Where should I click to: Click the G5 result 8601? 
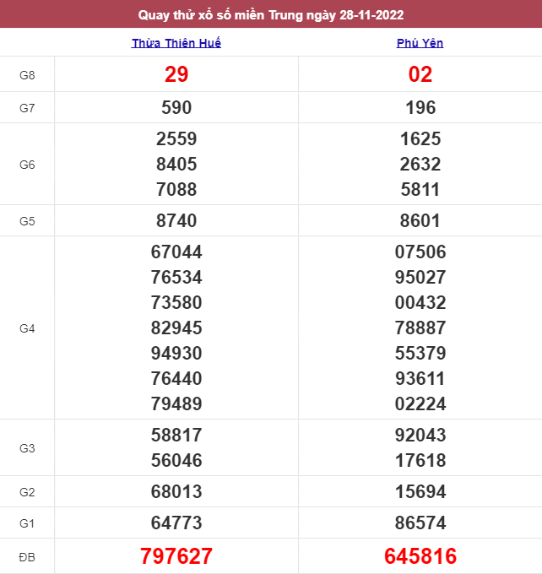click(x=420, y=221)
